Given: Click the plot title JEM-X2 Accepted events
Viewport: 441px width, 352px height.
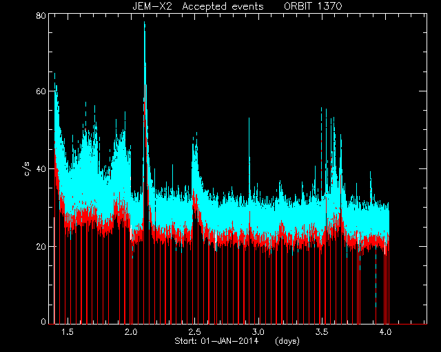Looking at the screenshot, I should 198,6.
